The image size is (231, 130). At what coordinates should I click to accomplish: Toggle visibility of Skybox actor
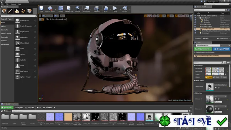click(x=195, y=20)
